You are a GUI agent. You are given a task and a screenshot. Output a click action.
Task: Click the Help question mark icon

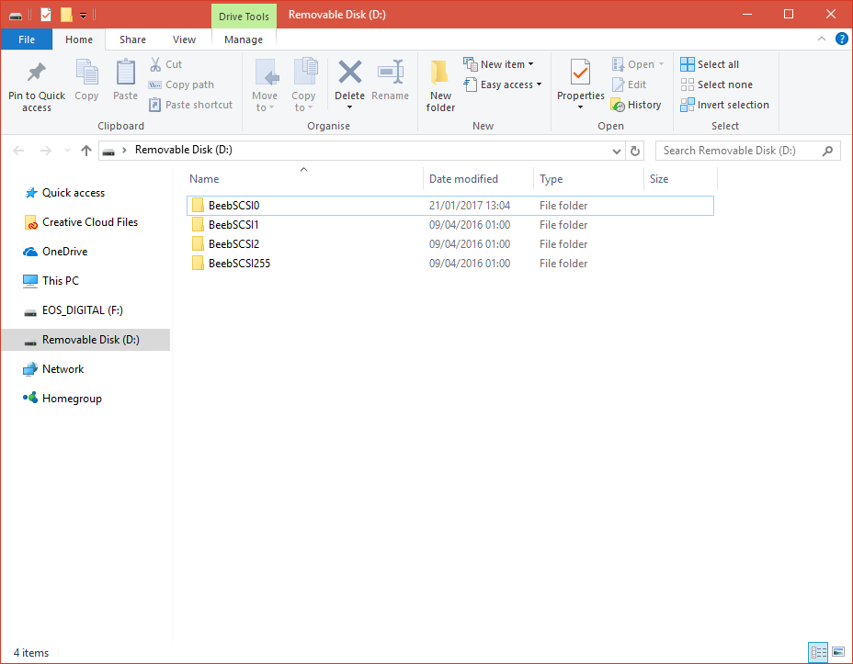pyautogui.click(x=841, y=39)
